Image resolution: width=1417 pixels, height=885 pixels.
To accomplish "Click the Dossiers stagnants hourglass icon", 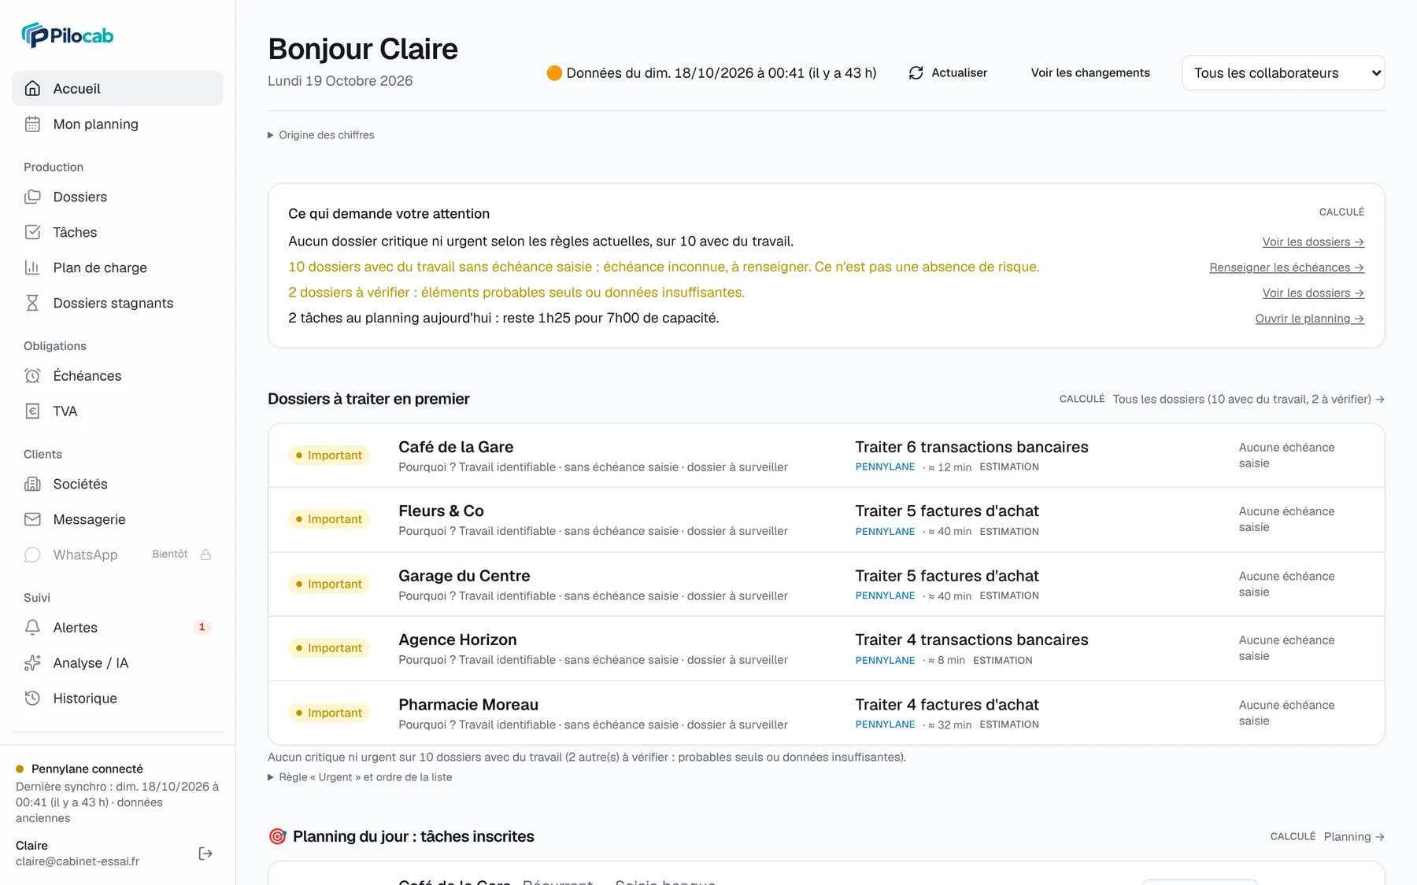I will [x=32, y=303].
